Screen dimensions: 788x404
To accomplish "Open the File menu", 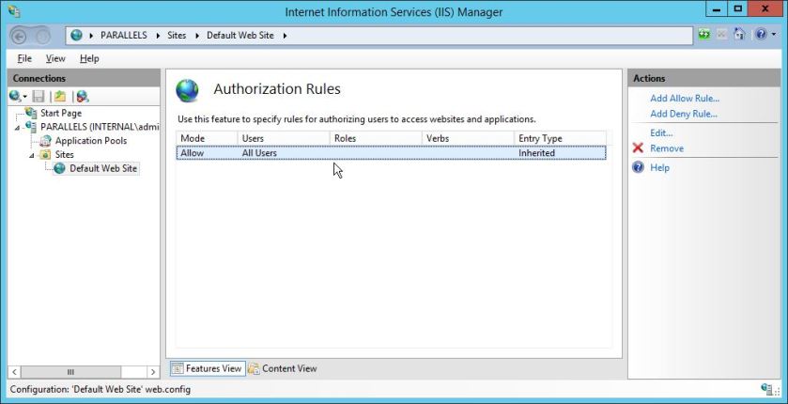I will click(24, 58).
